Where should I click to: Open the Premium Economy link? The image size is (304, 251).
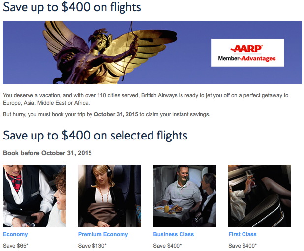(103, 234)
